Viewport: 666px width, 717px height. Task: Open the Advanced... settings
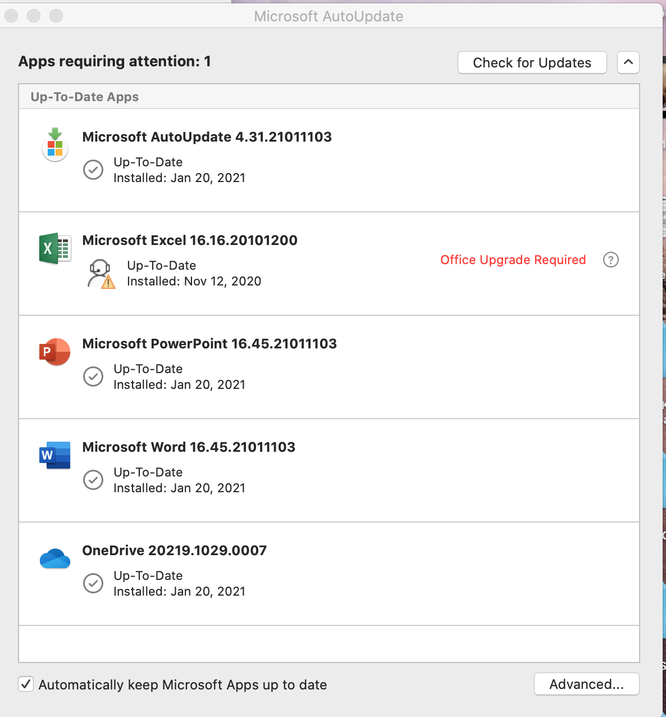[586, 684]
